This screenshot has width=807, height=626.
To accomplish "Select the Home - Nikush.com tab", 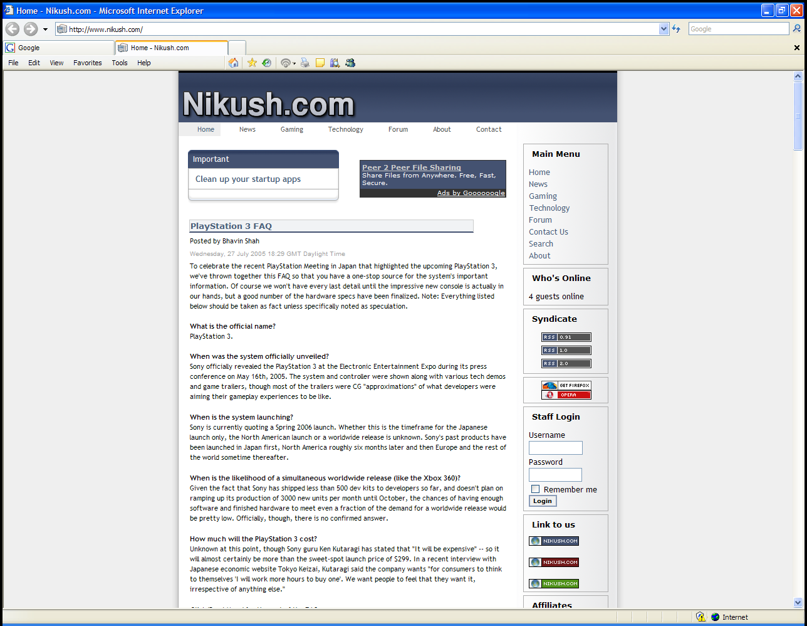I will (x=172, y=48).
